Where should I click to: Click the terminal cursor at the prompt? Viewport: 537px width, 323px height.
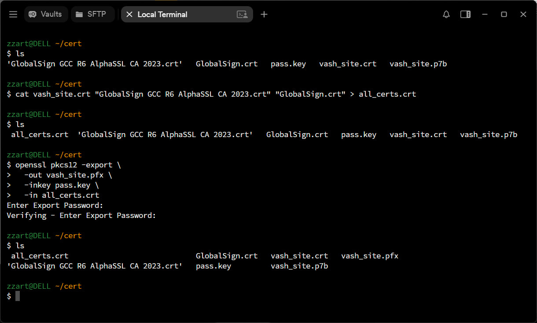(x=18, y=296)
